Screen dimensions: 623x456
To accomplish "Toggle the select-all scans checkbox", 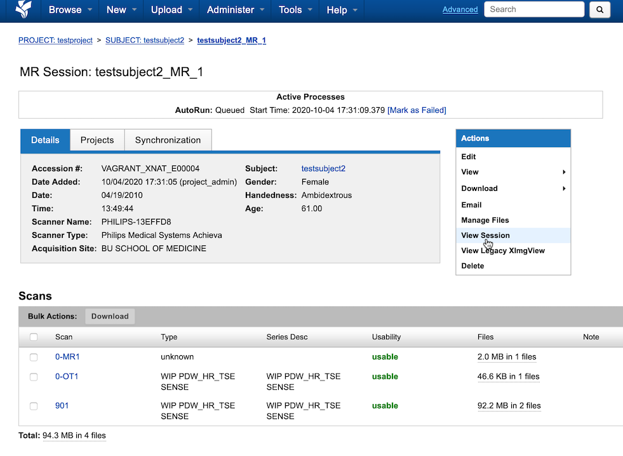I will pyautogui.click(x=34, y=337).
